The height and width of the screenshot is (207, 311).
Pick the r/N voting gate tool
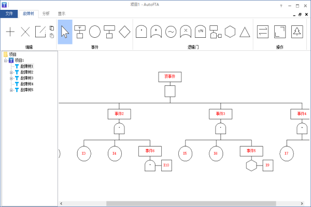pos(201,32)
